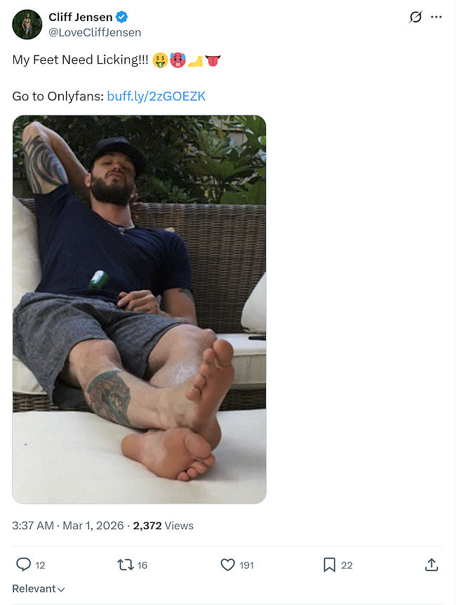Click the Cliff Jensen display name
This screenshot has height=605, width=456.
click(81, 18)
